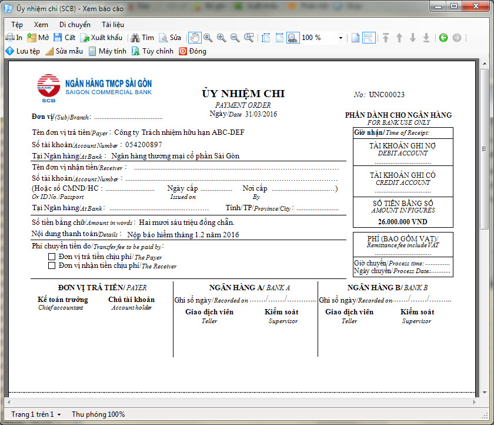
Task: Open the Tệp menu
Action: point(17,25)
